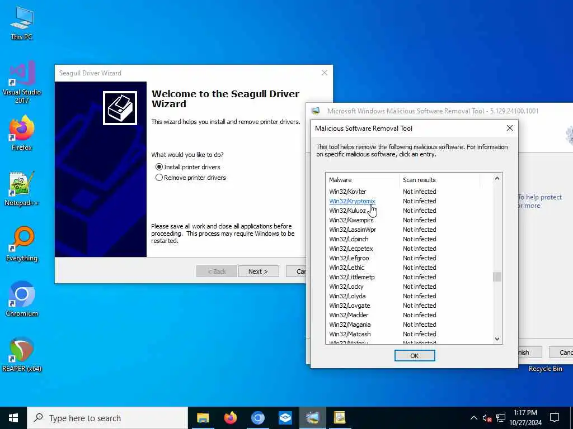Select Remove printer drivers option
Image resolution: width=573 pixels, height=429 pixels.
coord(191,178)
